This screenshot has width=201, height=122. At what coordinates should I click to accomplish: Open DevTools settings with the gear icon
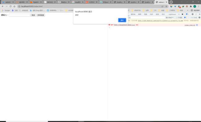[x=192, y=14]
